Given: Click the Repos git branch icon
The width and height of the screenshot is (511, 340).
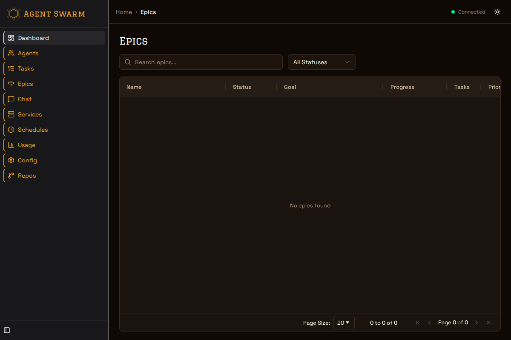Looking at the screenshot, I should (x=11, y=176).
